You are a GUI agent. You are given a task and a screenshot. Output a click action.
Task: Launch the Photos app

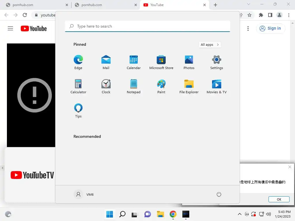[x=189, y=62]
